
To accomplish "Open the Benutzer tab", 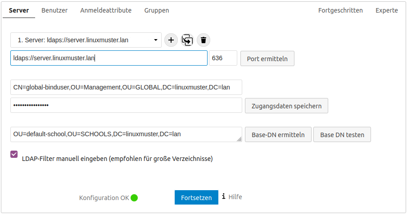I will point(54,10).
